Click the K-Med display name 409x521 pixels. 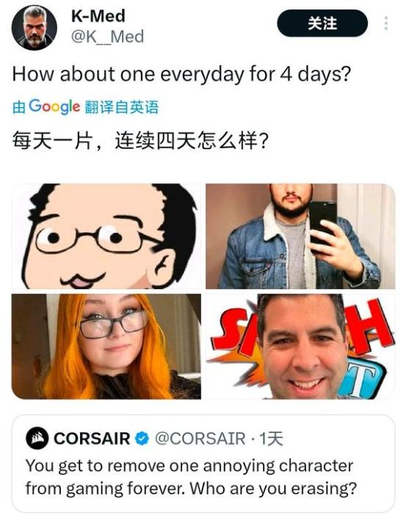(98, 16)
